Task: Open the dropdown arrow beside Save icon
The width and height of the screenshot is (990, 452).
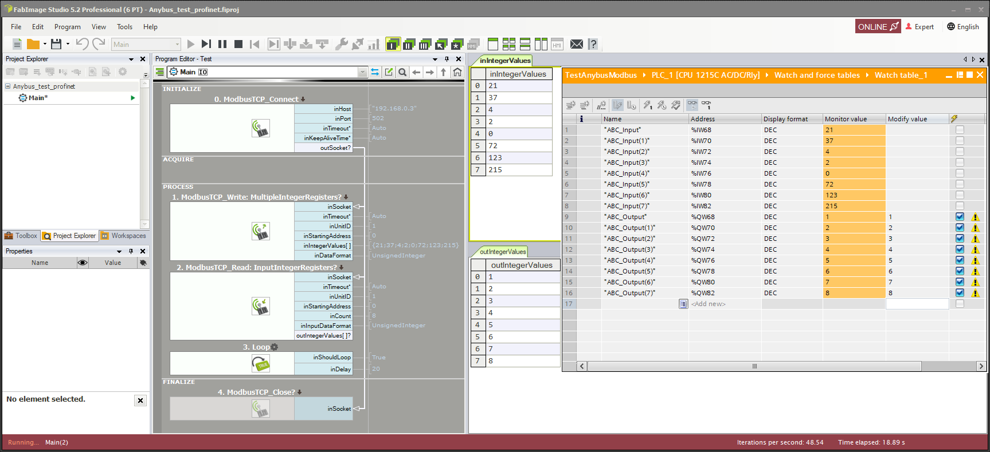Action: coord(68,44)
